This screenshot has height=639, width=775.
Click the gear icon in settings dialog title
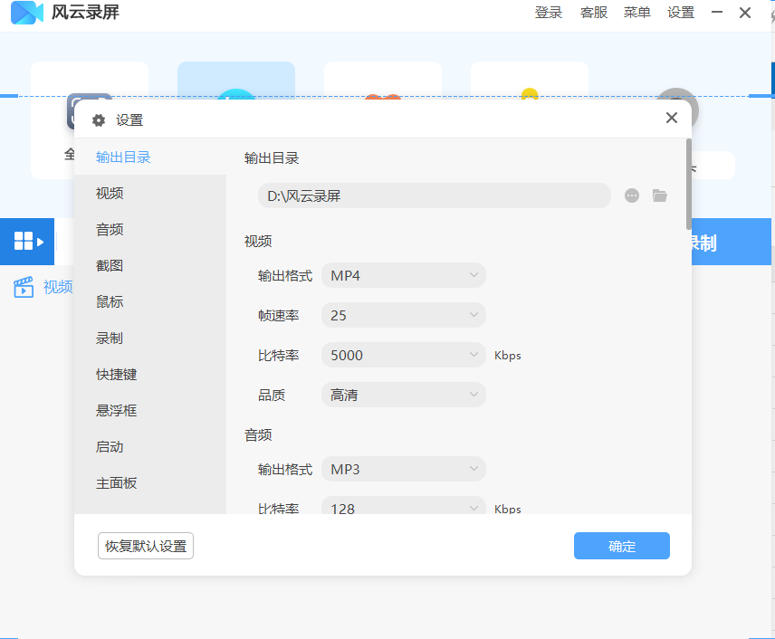point(99,120)
